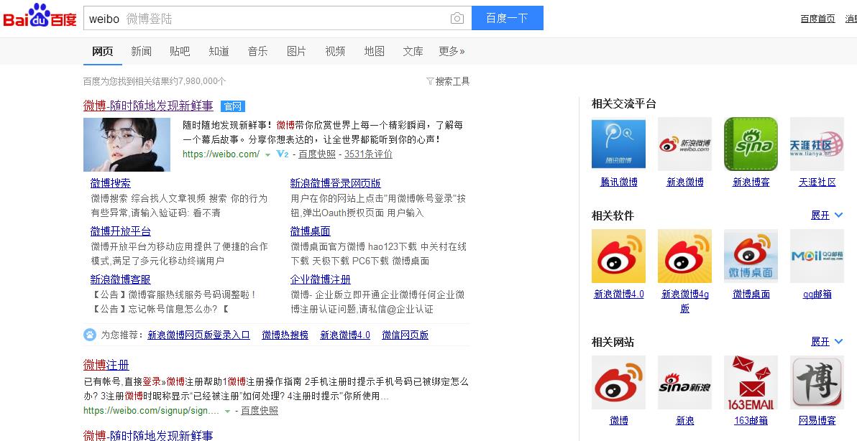Click the V2 verification badge icon
The image size is (857, 441).
point(282,154)
